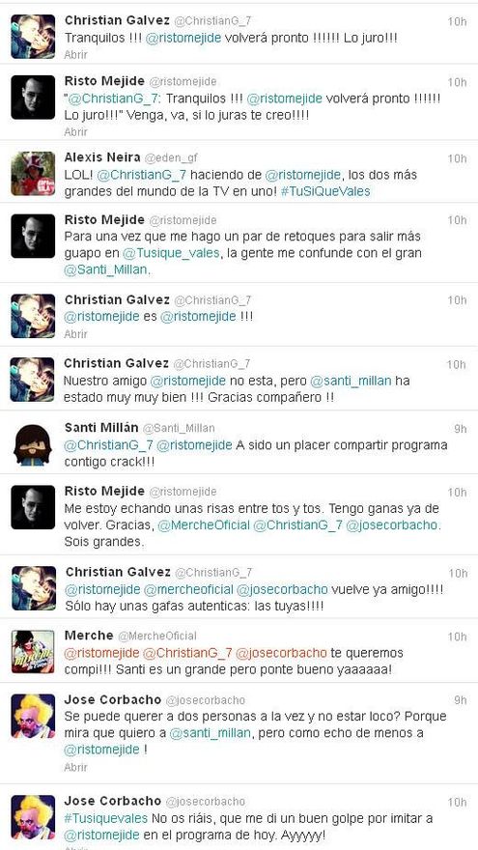Click the @Santi_Millan mention in Risto's tweet
478x850 pixels.
point(105,269)
